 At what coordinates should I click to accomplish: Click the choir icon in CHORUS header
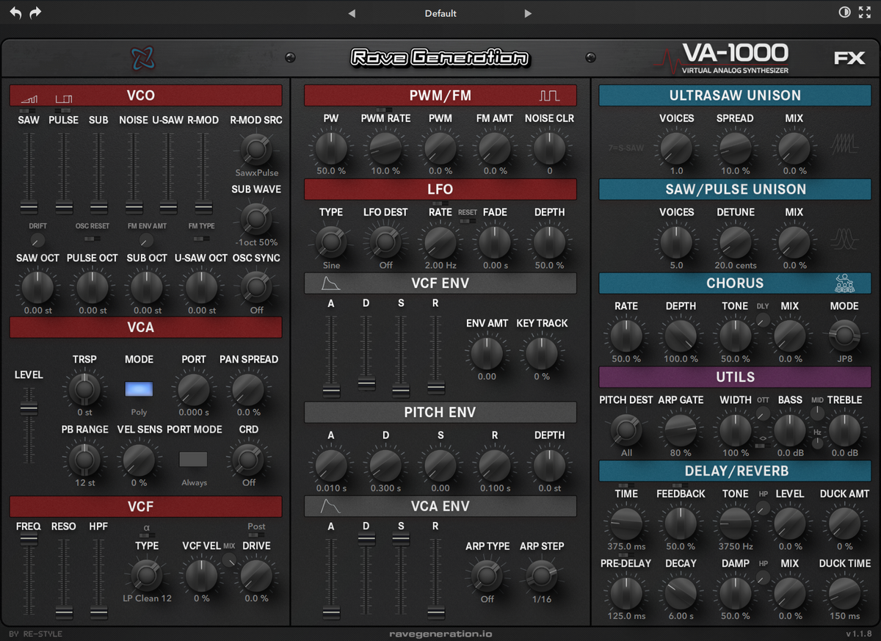pyautogui.click(x=844, y=283)
